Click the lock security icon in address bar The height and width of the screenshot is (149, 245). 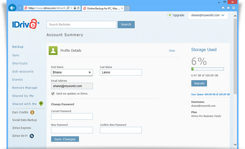click(x=75, y=8)
